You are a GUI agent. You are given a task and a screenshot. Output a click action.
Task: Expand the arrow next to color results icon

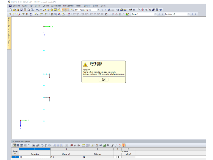[x=130, y=14]
